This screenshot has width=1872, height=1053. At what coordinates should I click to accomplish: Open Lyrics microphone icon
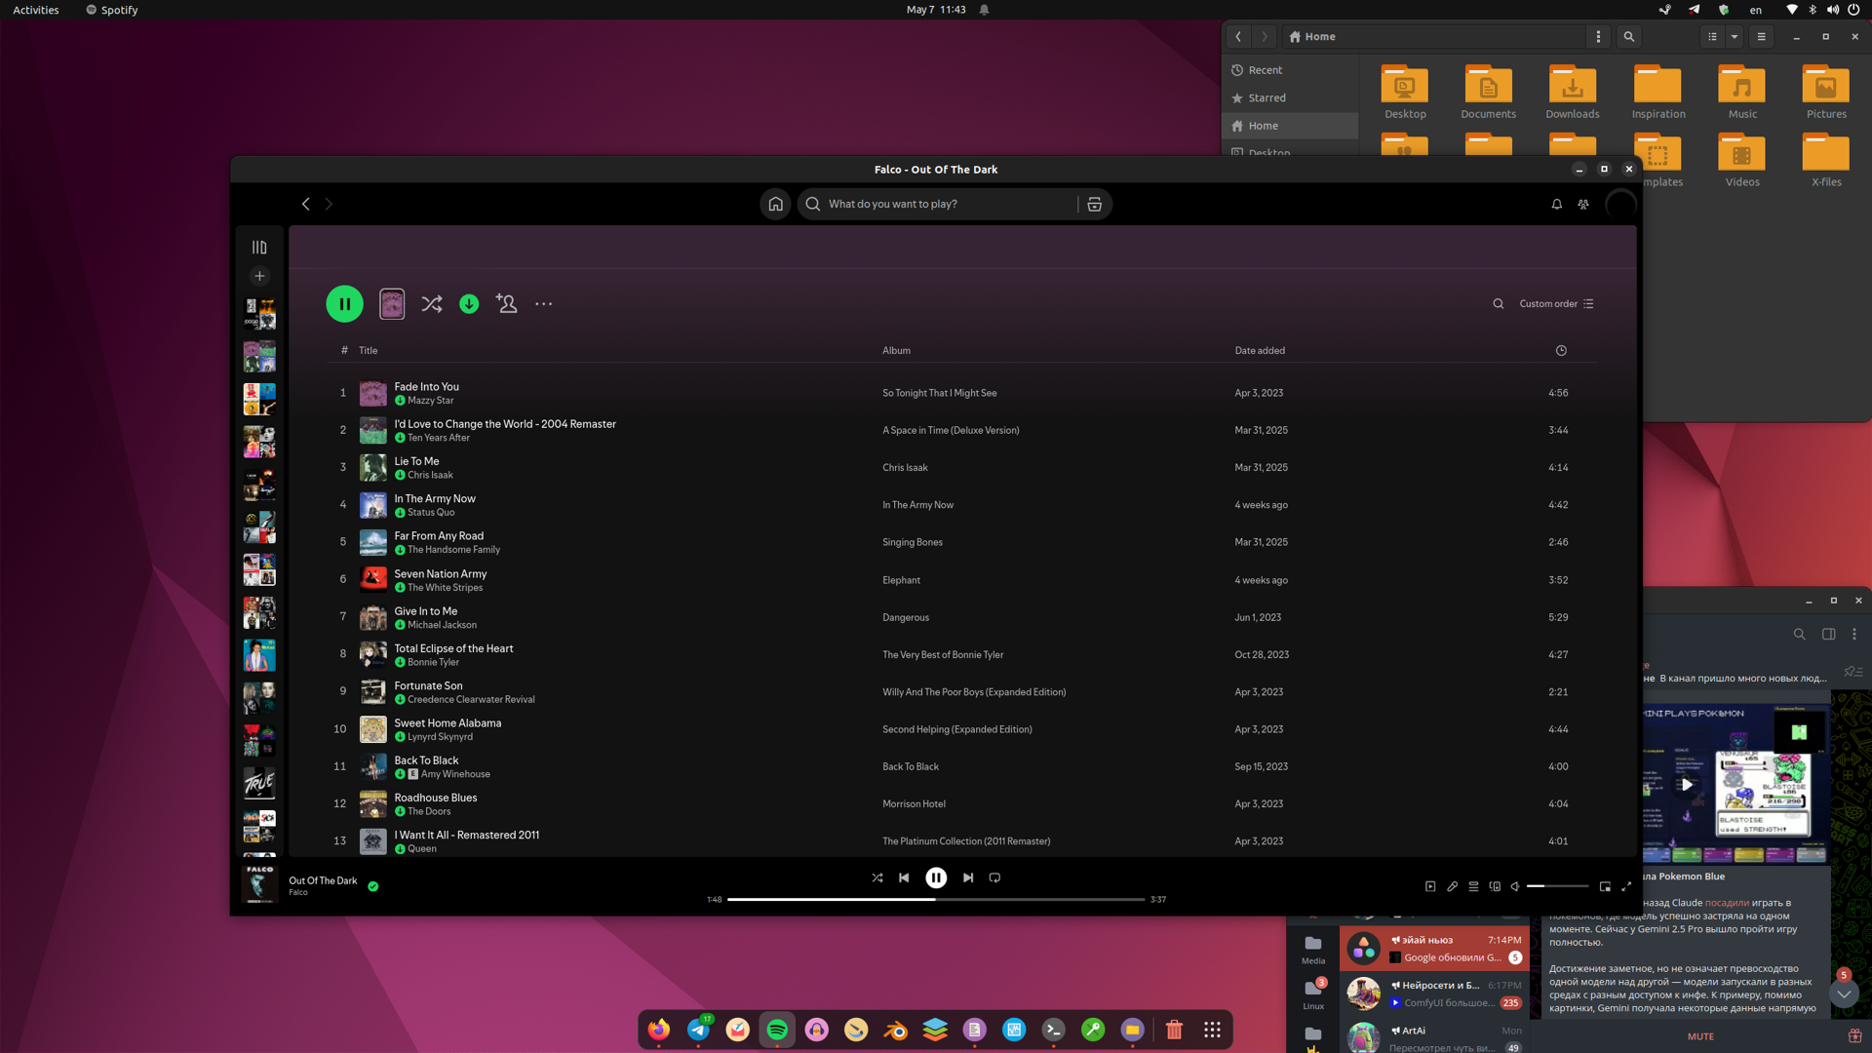point(1452,886)
